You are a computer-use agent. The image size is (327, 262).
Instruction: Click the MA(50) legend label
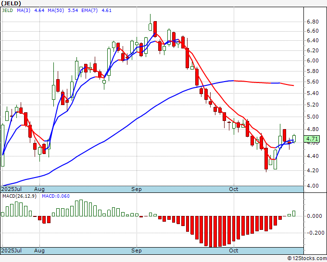tap(56, 11)
